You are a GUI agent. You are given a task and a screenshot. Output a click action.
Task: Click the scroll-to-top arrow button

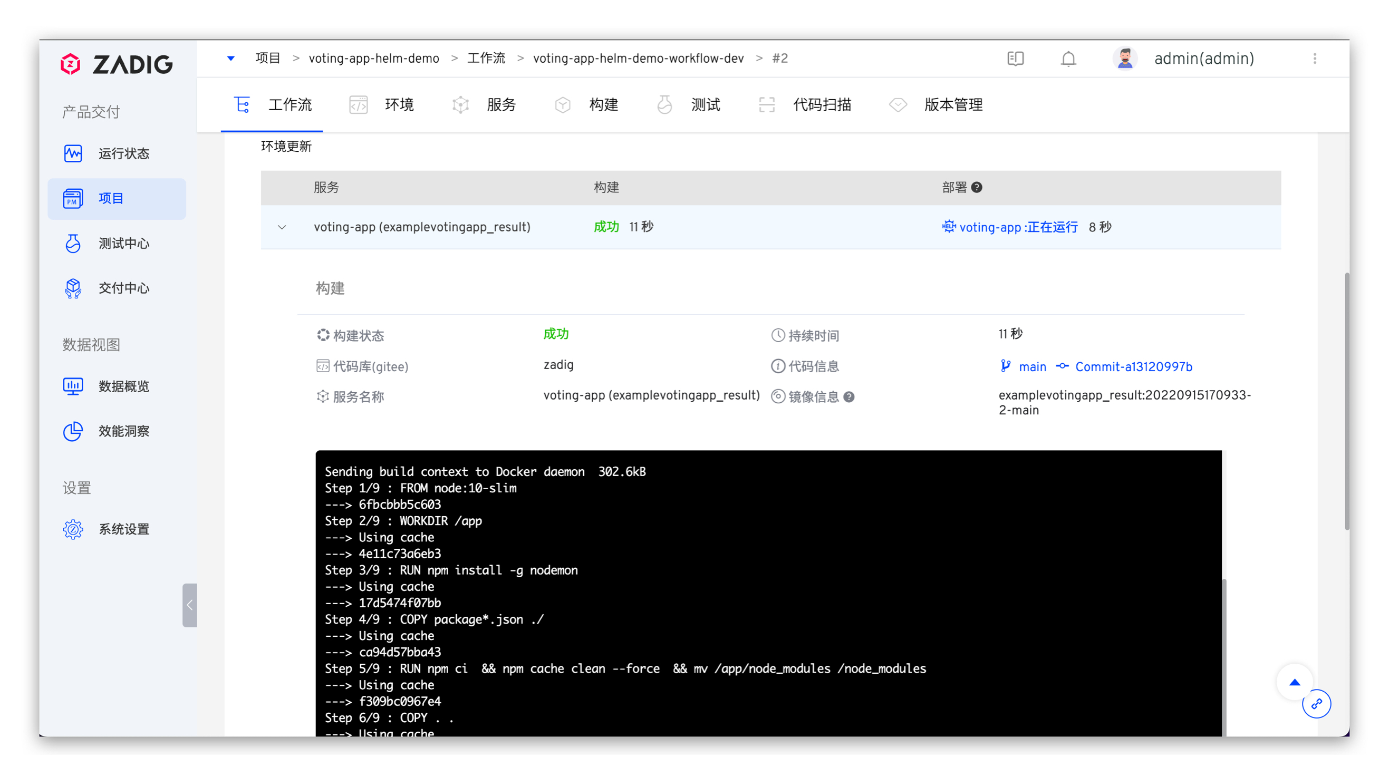(1294, 682)
